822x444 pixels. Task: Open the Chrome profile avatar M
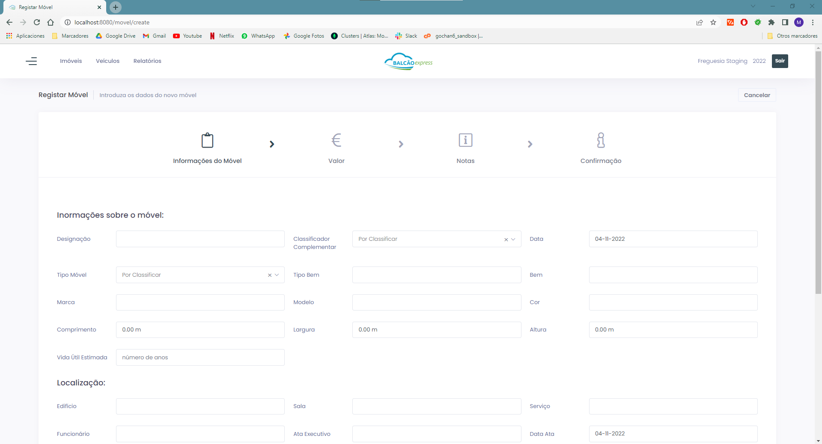point(799,22)
